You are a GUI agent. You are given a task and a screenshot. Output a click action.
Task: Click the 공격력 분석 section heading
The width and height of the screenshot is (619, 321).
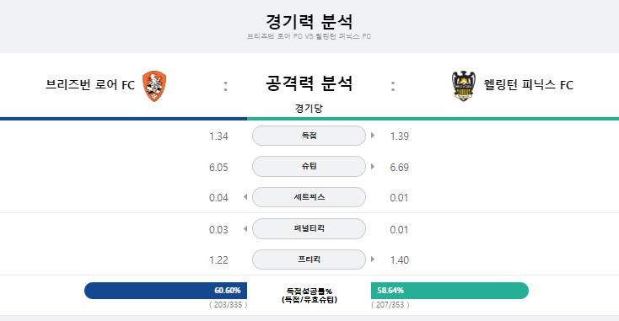click(x=309, y=83)
